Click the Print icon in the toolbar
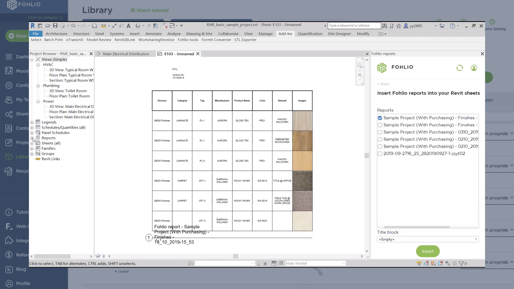 click(x=94, y=26)
